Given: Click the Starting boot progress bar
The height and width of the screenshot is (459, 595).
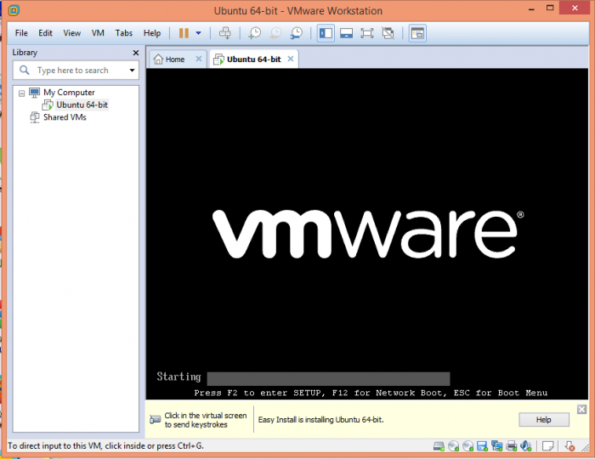Looking at the screenshot, I should coord(328,378).
